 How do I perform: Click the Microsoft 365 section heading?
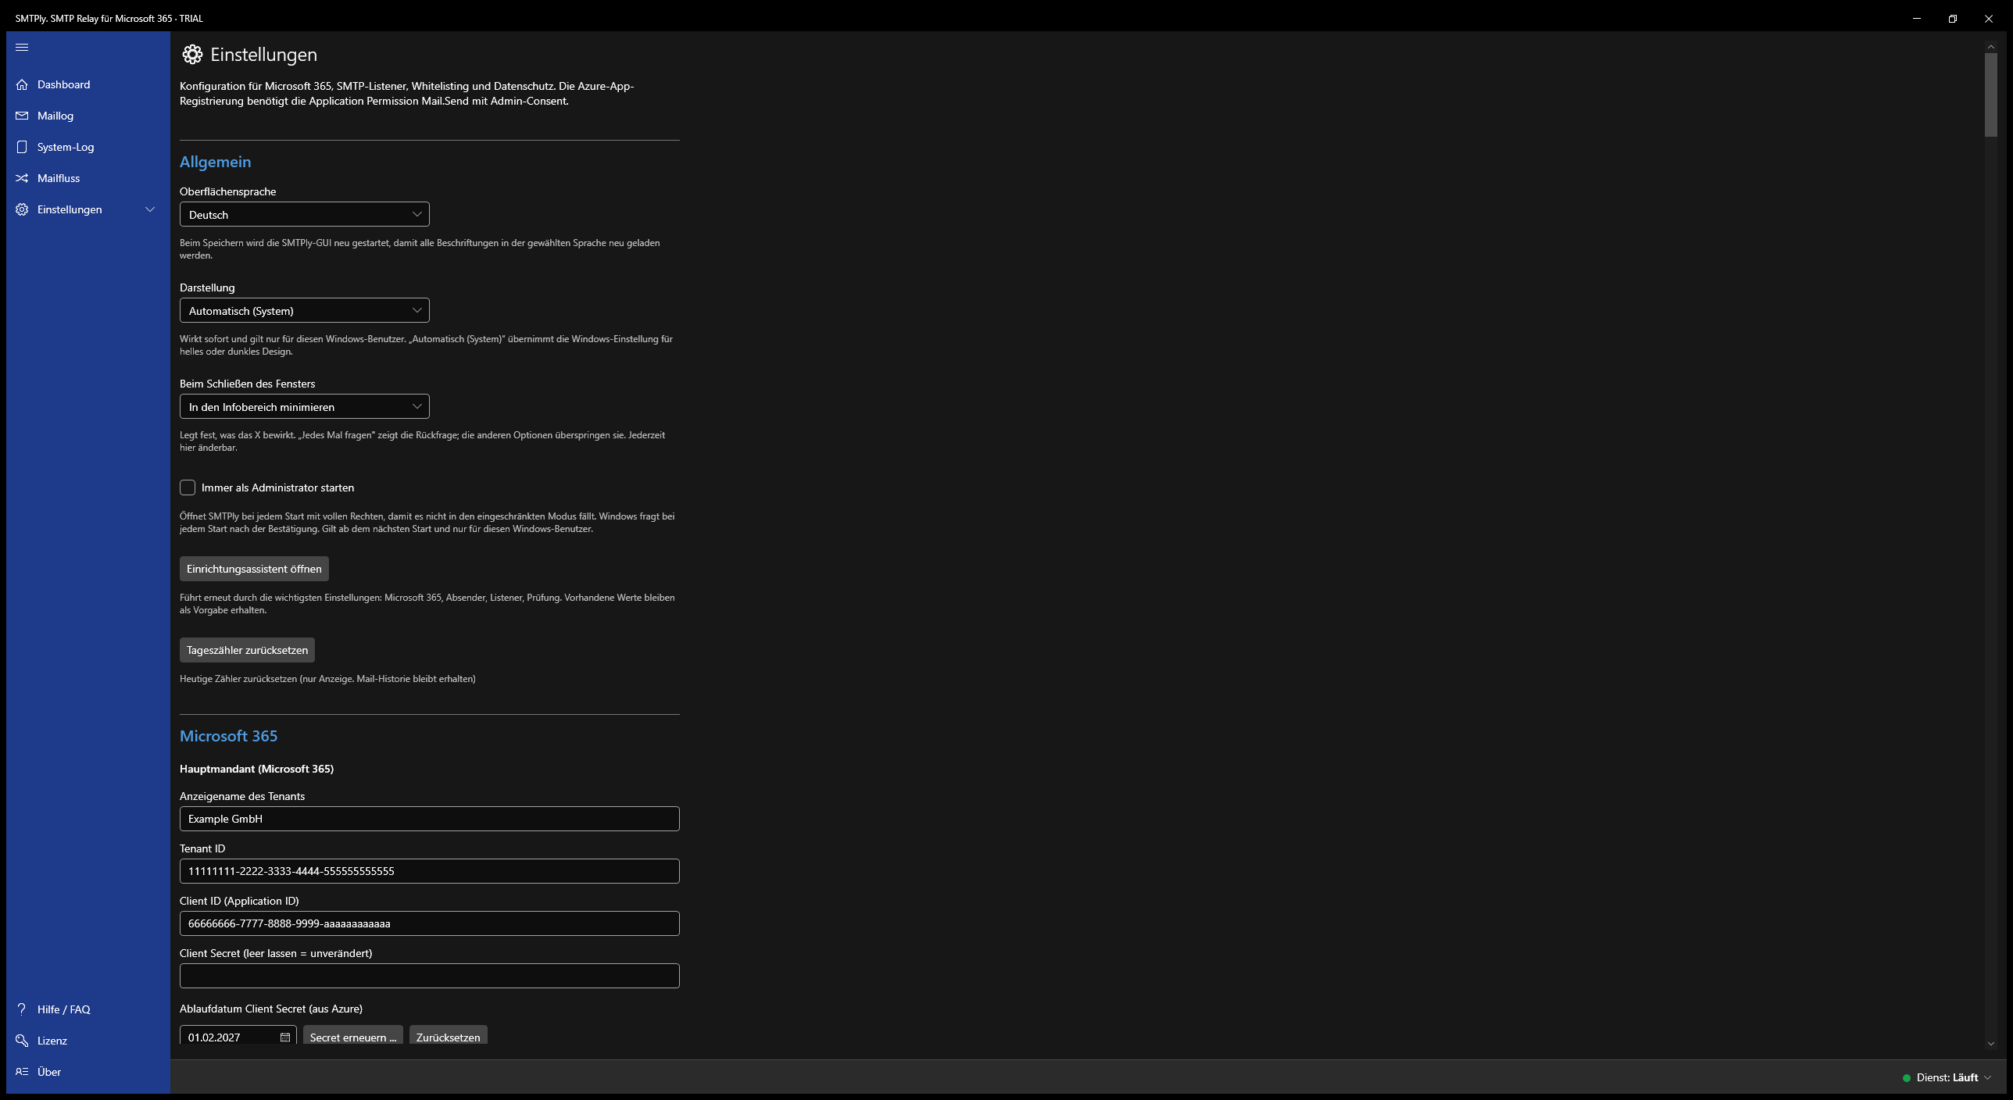click(228, 736)
